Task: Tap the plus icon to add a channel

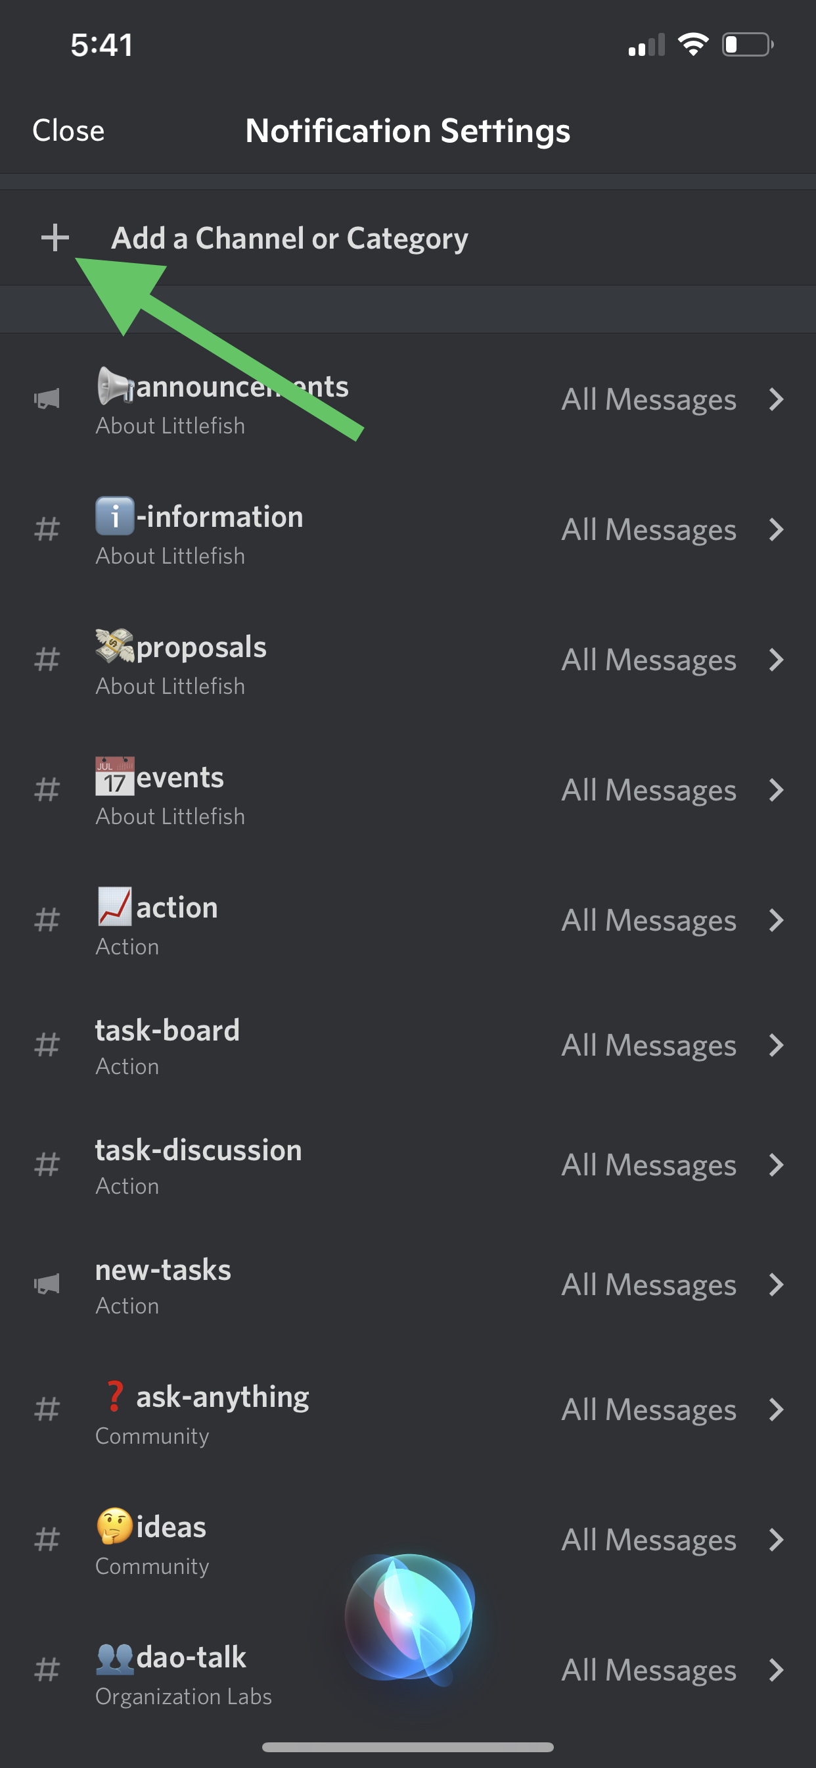Action: (x=55, y=237)
